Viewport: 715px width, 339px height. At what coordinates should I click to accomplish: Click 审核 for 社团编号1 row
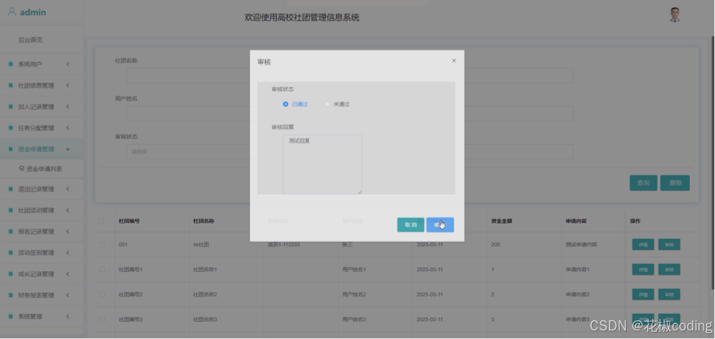point(669,269)
